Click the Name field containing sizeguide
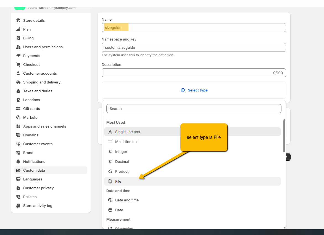 click(194, 28)
